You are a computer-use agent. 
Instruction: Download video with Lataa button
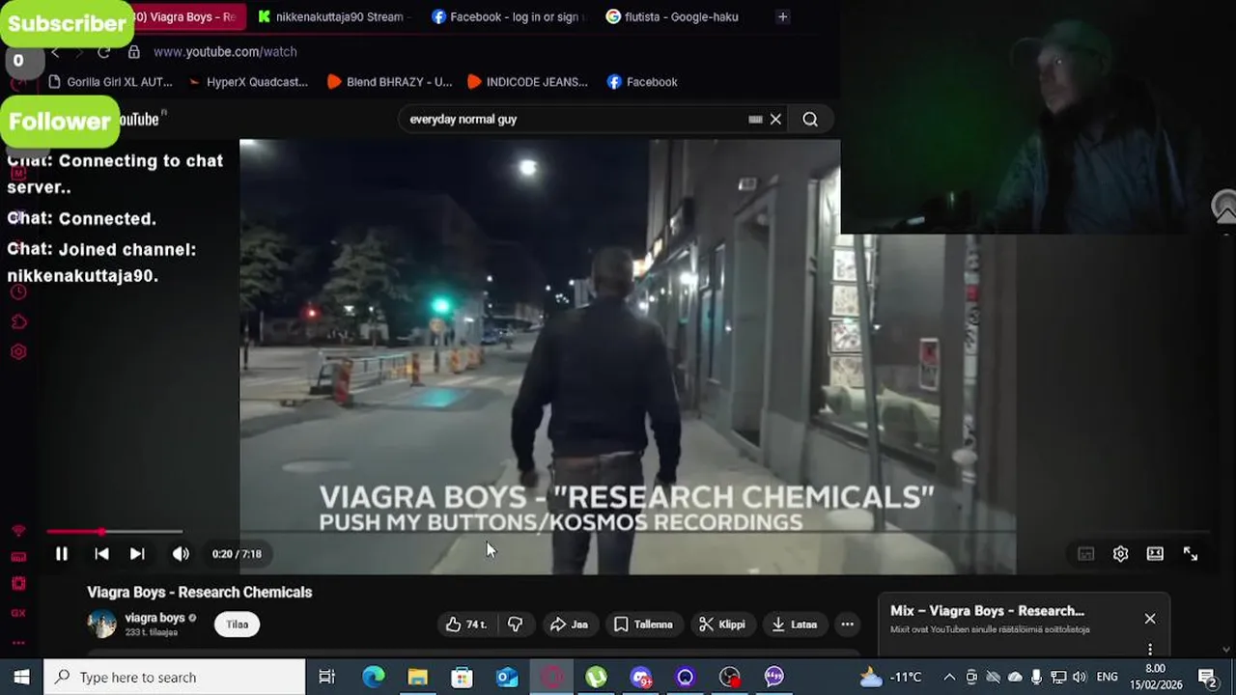point(795,625)
